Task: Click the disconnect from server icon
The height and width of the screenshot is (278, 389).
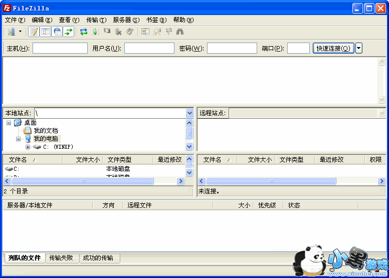Action: tap(119, 32)
